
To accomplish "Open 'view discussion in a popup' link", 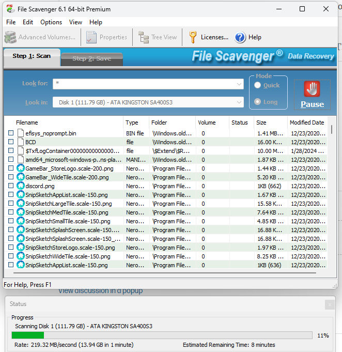I will pos(101,291).
